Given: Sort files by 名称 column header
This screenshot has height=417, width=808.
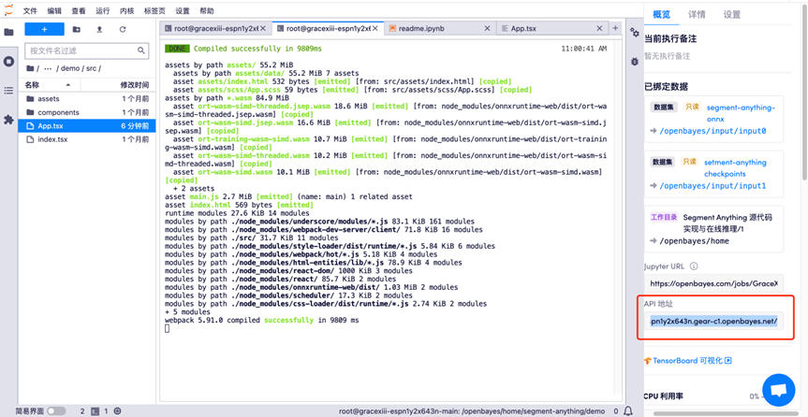Looking at the screenshot, I should (47, 85).
